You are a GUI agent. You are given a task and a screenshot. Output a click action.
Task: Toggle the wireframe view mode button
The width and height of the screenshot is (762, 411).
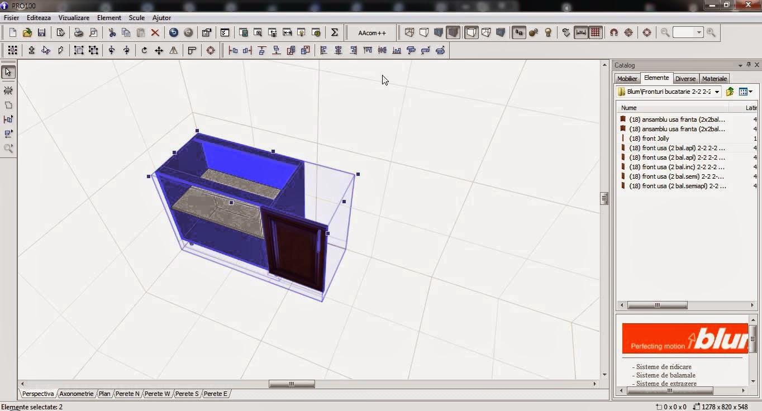409,33
